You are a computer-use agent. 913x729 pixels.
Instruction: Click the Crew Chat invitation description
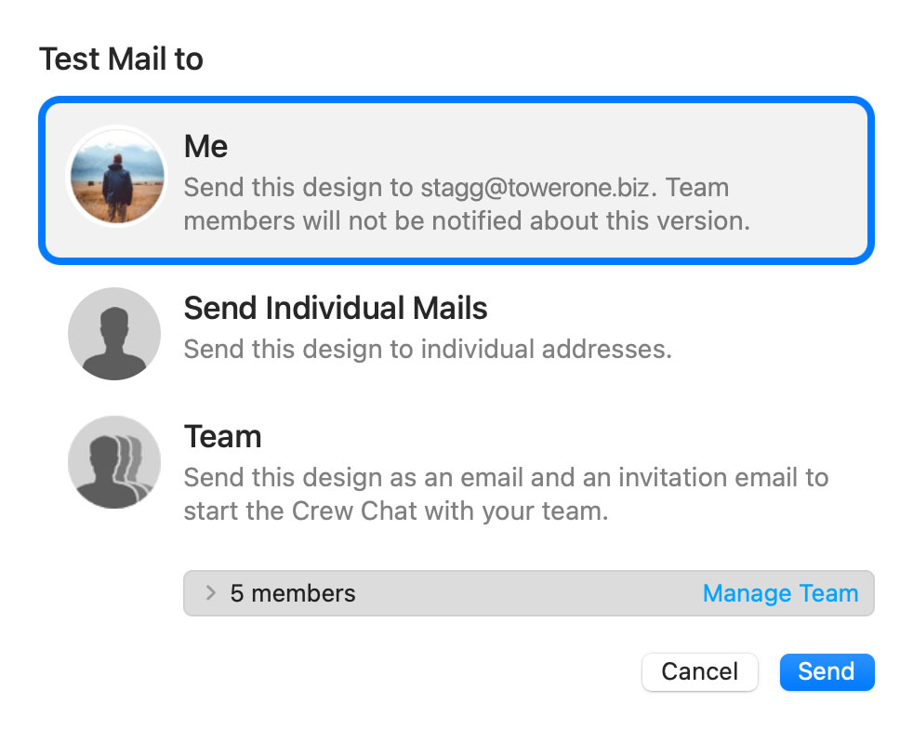pos(506,495)
